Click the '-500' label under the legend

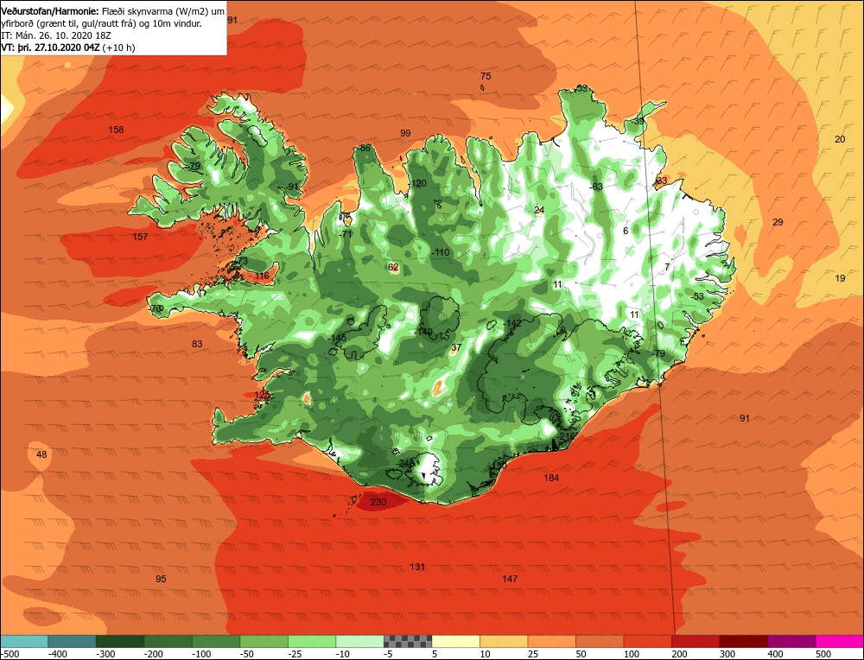pyautogui.click(x=11, y=654)
